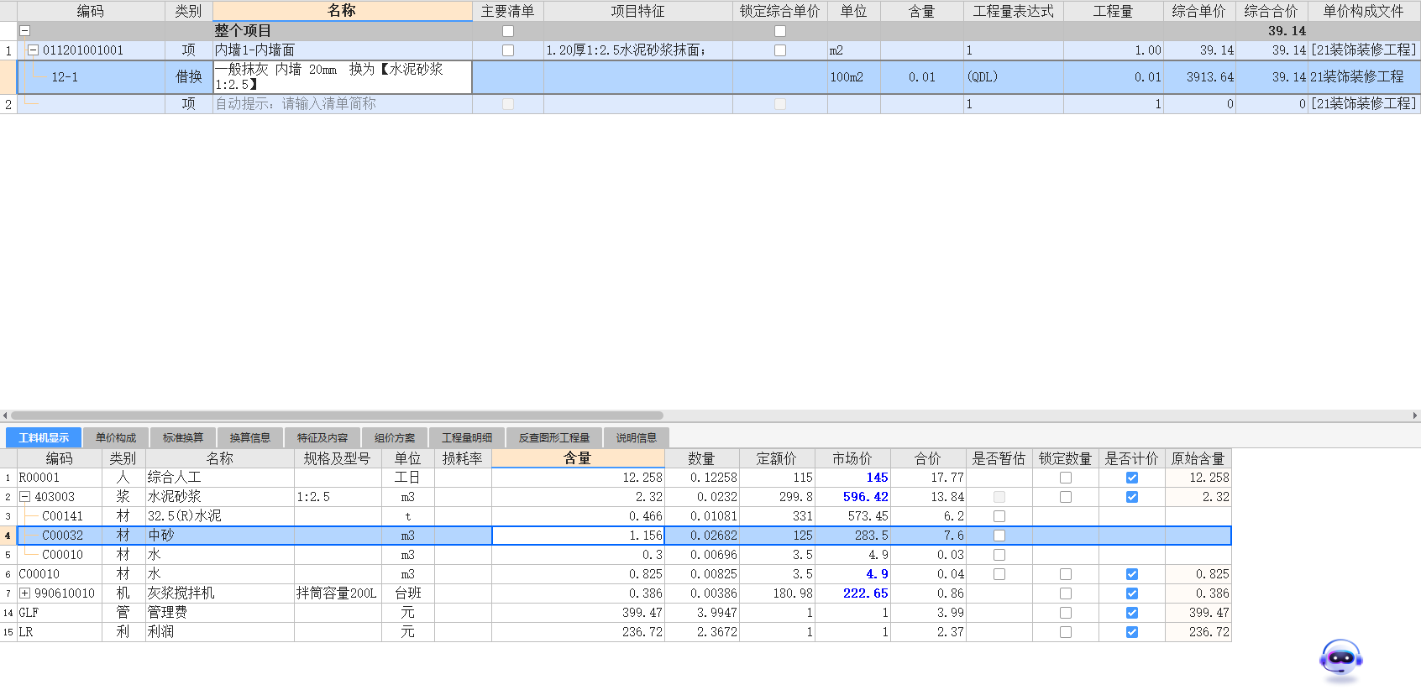The width and height of the screenshot is (1421, 690).
Task: Check 是否暂估 for 中砂 row
Action: click(999, 536)
